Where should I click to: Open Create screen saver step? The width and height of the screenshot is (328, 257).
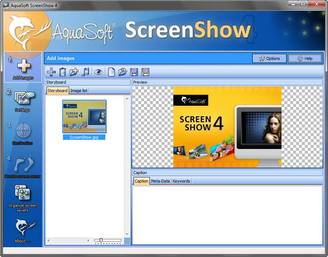(x=23, y=166)
